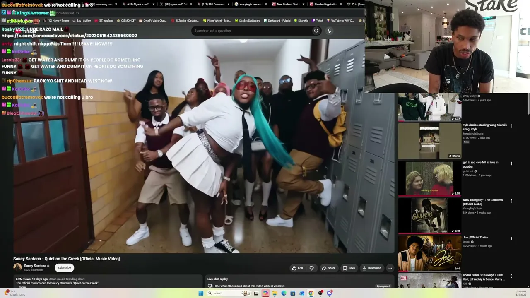The width and height of the screenshot is (530, 298).
Task: Open the Windows Start menu
Action: (x=201, y=293)
